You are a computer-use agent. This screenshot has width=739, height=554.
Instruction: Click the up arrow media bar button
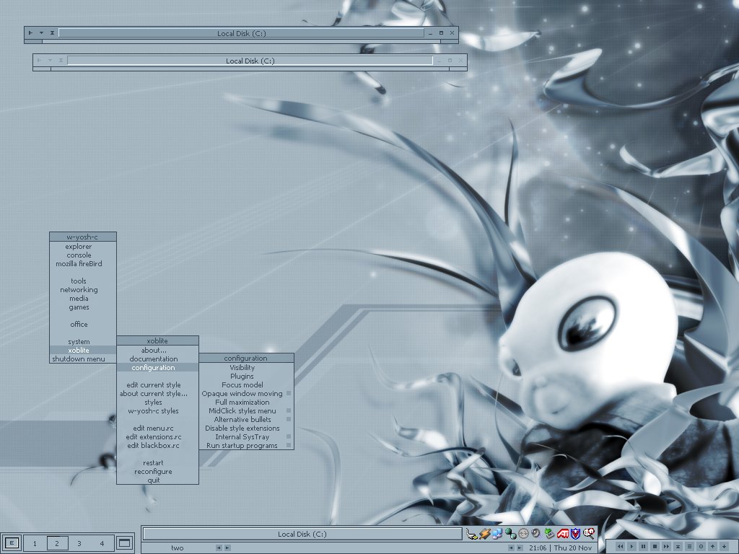tap(712, 546)
